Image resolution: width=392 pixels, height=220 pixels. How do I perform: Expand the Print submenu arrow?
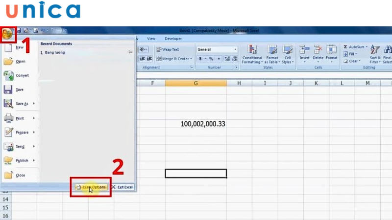(34, 118)
